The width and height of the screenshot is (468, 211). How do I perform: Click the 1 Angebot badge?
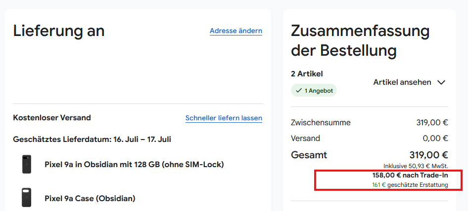[314, 91]
